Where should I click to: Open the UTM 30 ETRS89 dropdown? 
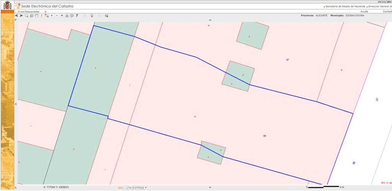click(137, 188)
